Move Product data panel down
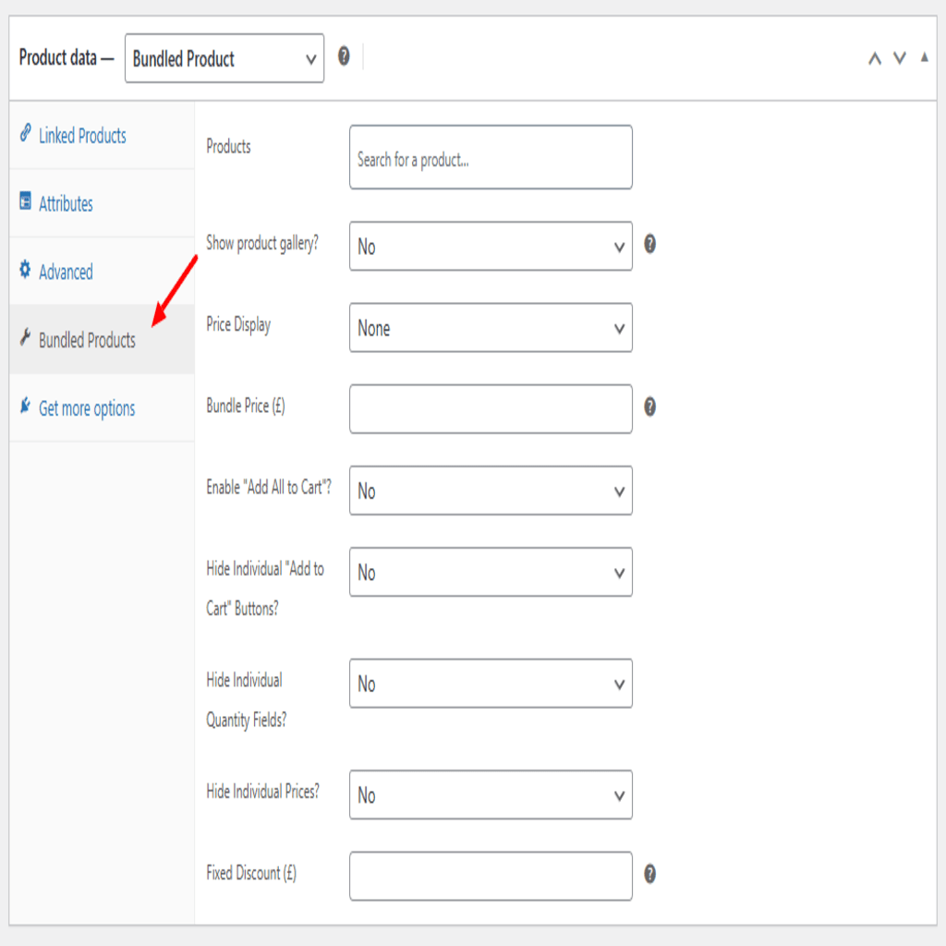 click(900, 58)
